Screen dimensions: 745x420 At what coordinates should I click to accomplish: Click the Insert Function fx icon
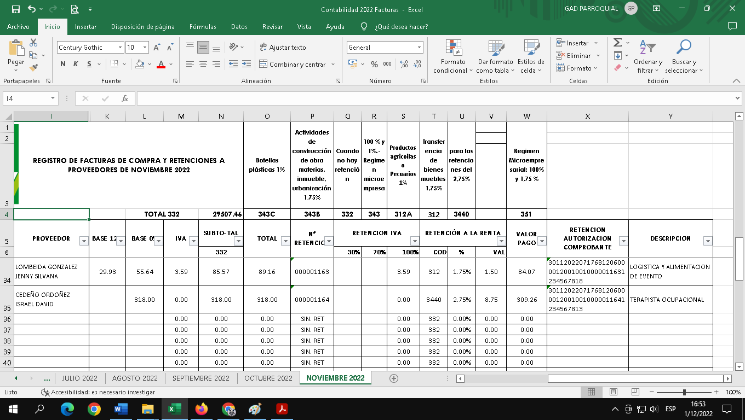click(125, 98)
